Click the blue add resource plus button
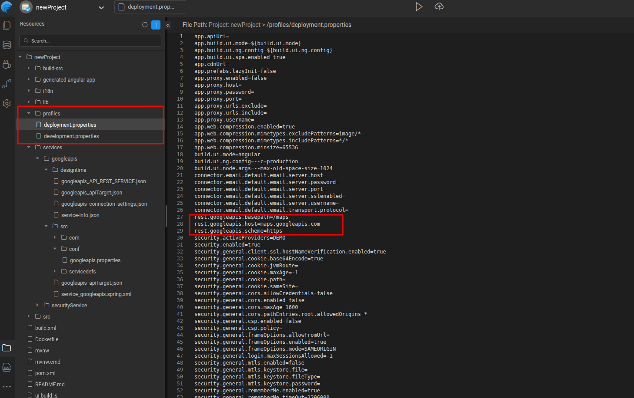The width and height of the screenshot is (634, 398). 156,25
